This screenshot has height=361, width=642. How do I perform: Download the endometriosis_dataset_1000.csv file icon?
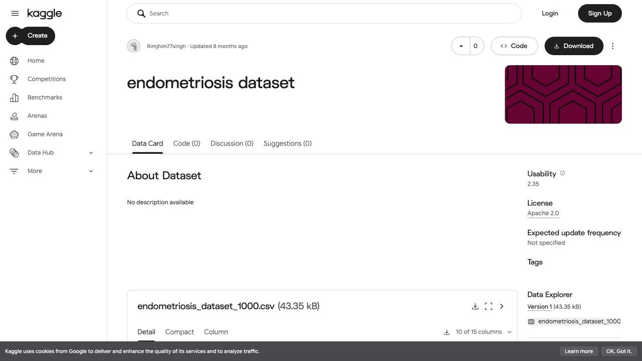coord(475,306)
